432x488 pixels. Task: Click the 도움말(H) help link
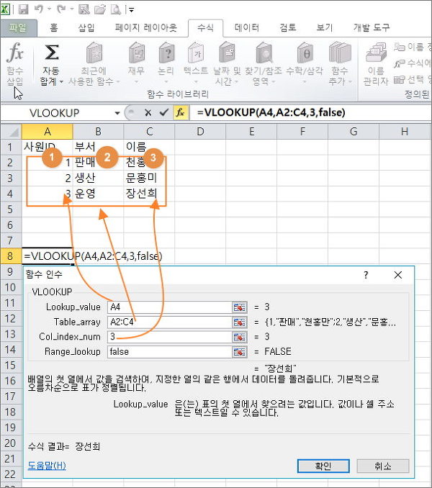[47, 466]
